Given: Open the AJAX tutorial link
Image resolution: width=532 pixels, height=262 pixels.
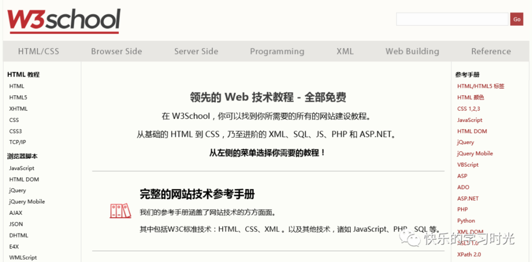Looking at the screenshot, I should tap(16, 213).
